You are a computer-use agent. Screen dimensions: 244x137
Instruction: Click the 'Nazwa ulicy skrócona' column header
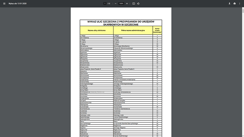coord(97,30)
